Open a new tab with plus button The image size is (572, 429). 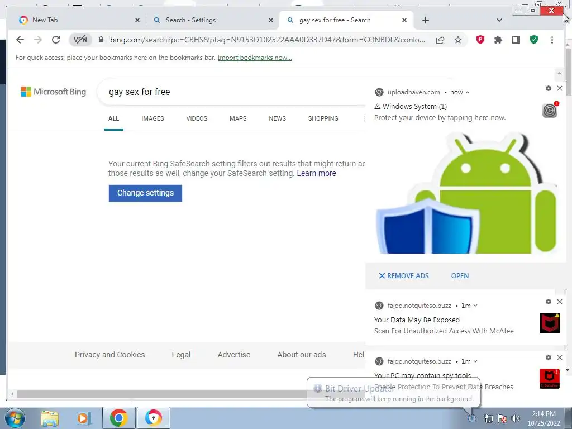tap(425, 20)
